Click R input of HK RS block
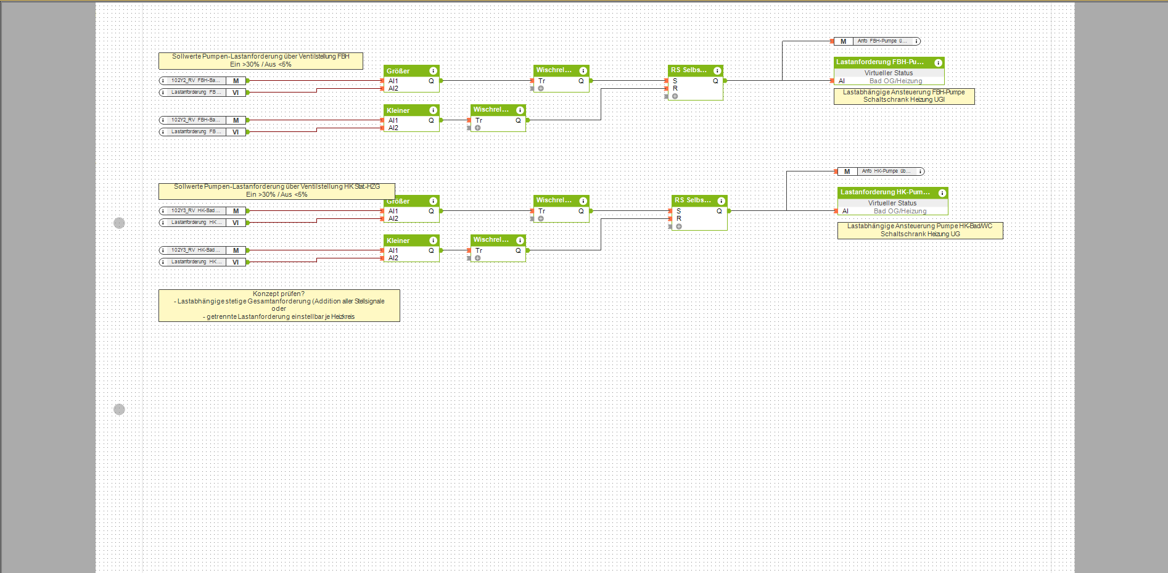The width and height of the screenshot is (1168, 573). click(679, 218)
